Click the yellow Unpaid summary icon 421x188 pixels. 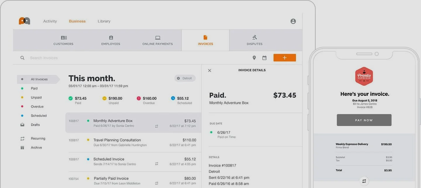(104, 98)
